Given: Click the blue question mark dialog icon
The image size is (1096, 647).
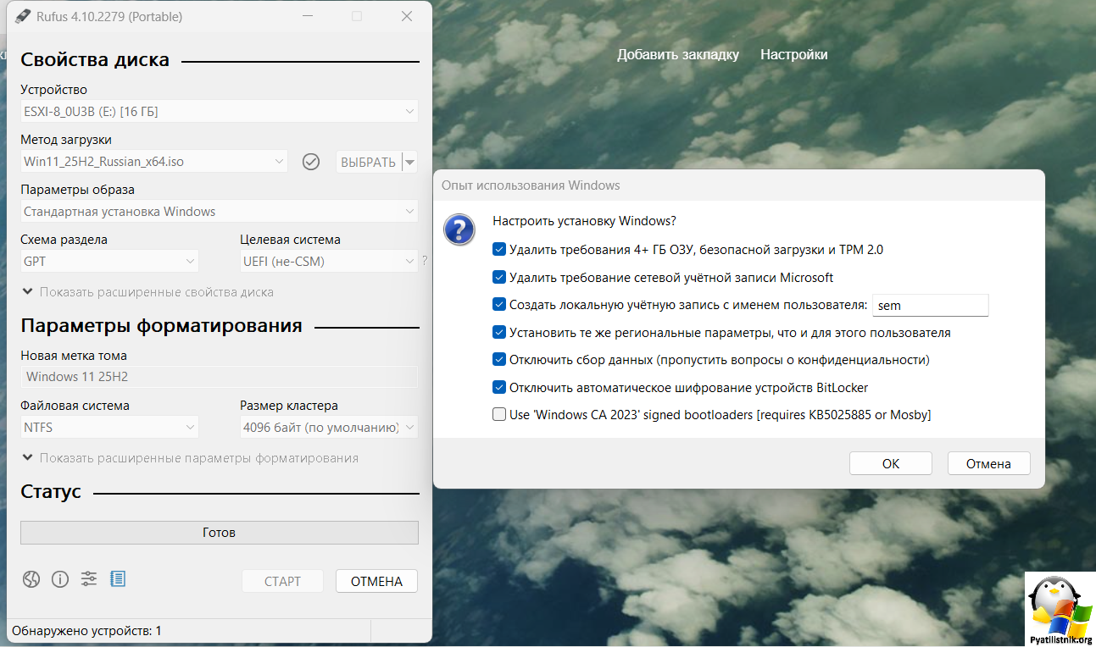Looking at the screenshot, I should click(x=459, y=229).
